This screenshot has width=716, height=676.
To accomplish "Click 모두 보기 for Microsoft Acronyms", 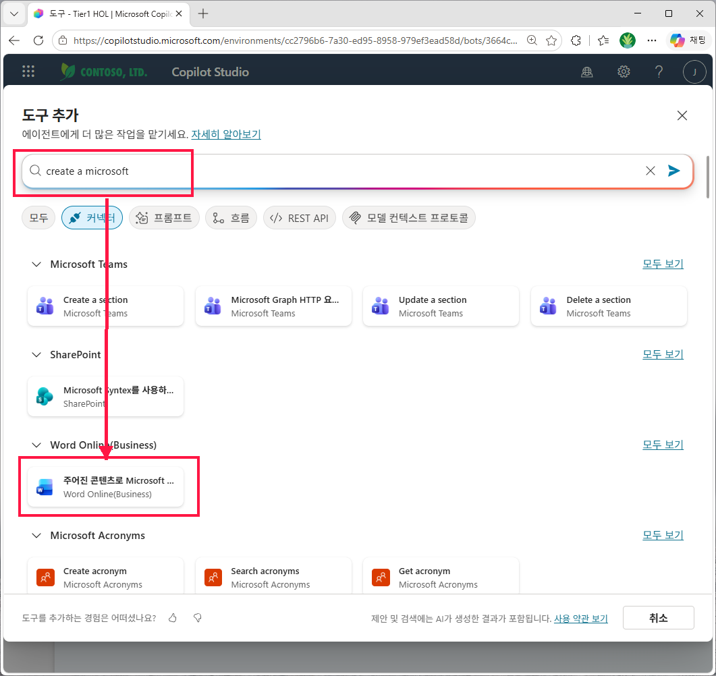I will pyautogui.click(x=663, y=535).
